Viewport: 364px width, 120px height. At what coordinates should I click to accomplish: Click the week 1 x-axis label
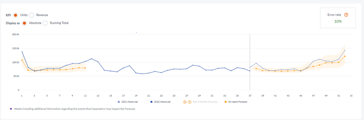pos(22,96)
